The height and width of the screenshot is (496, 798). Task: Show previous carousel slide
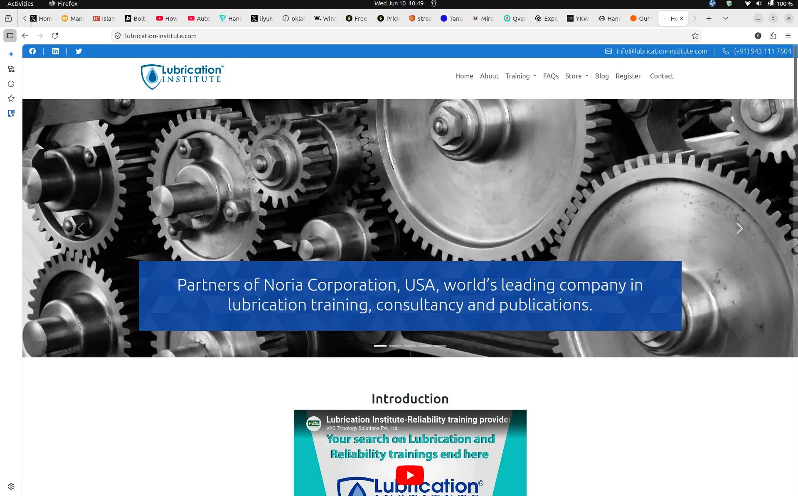[81, 228]
